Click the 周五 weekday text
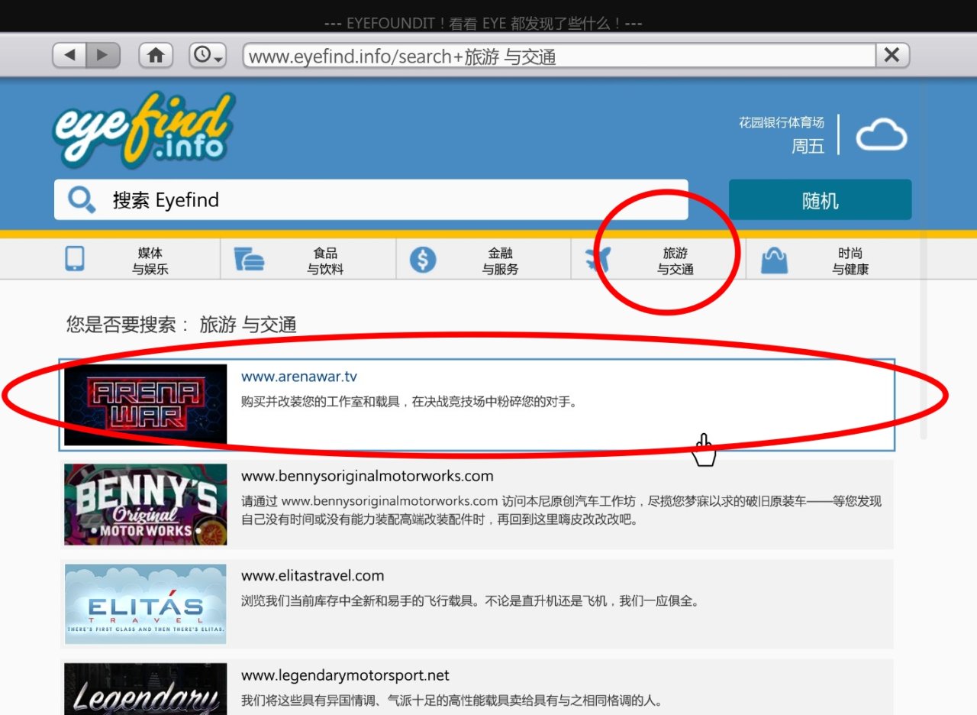The height and width of the screenshot is (715, 977). click(808, 146)
